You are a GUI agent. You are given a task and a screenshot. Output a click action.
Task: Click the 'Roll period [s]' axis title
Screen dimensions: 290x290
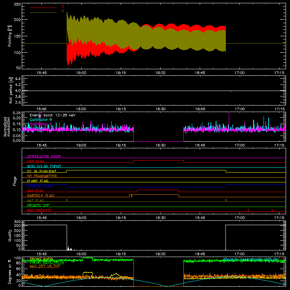tap(11, 90)
